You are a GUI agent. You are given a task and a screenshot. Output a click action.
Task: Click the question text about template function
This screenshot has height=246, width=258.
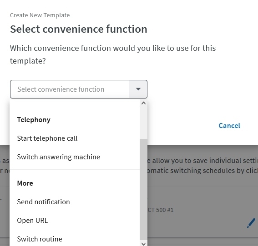pos(113,54)
